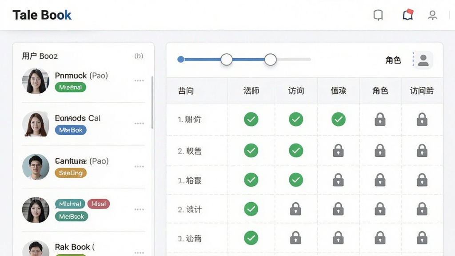
Task: Click the lock in row '1. 谢价' under 角色 column
Action: 380,119
